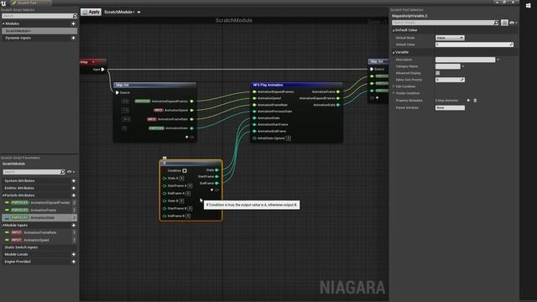Add a pin to the Map Get node
The height and width of the screenshot is (302, 537).
186,137
